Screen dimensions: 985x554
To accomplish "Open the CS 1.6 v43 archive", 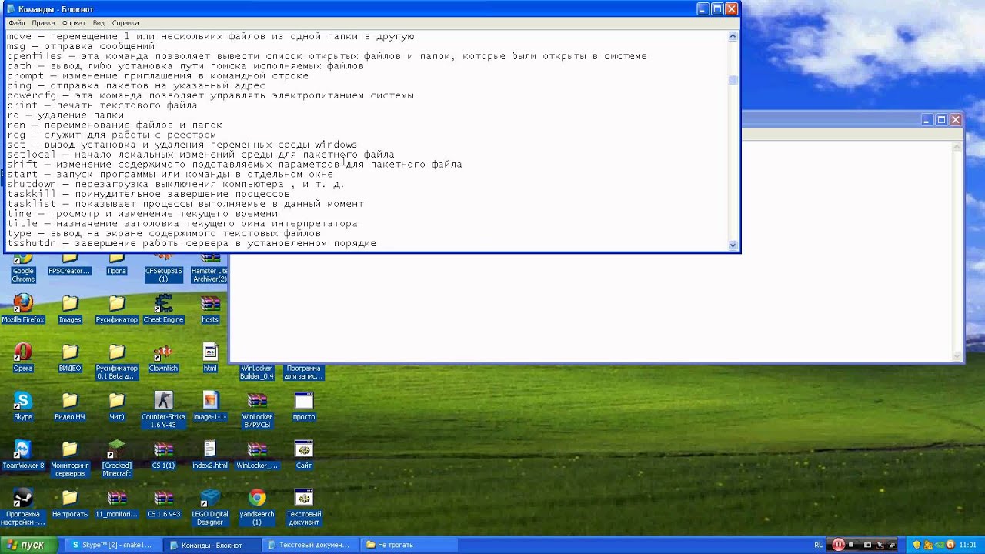I will [163, 502].
